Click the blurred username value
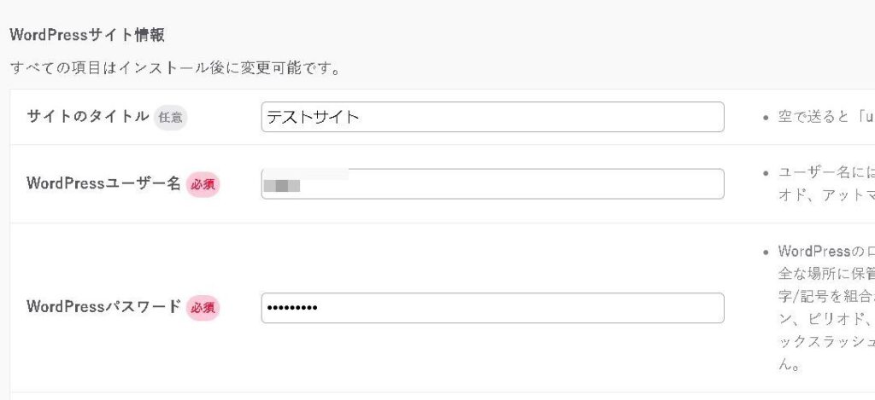The image size is (875, 400). pyautogui.click(x=283, y=184)
